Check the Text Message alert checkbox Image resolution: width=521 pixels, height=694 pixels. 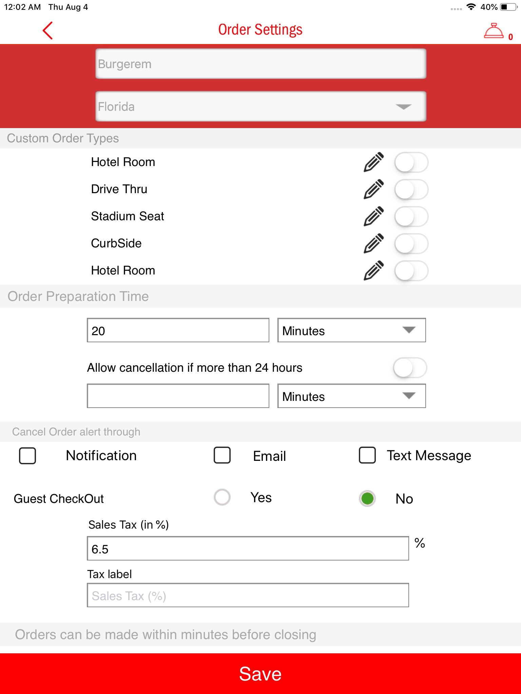point(367,455)
